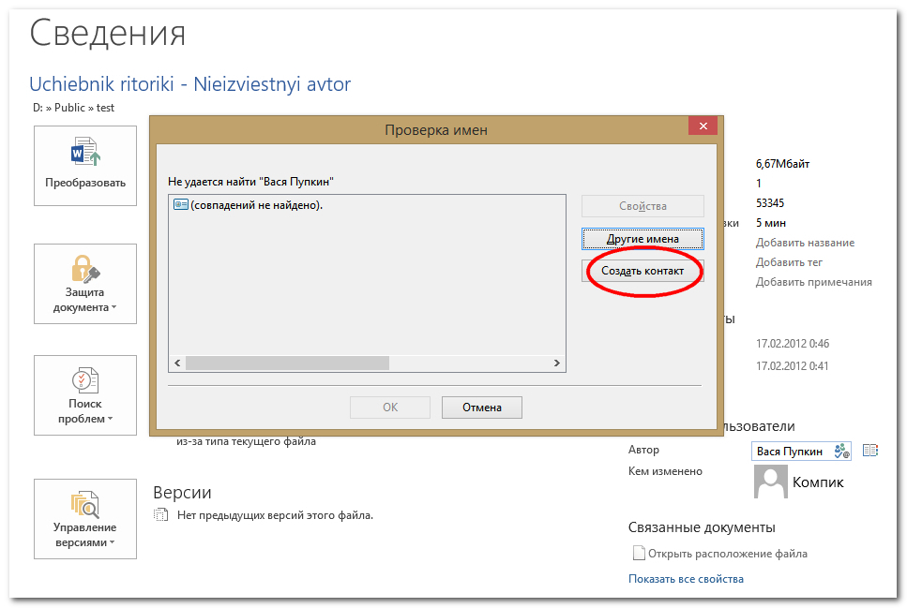Click the versions document icon under Версии

click(161, 514)
